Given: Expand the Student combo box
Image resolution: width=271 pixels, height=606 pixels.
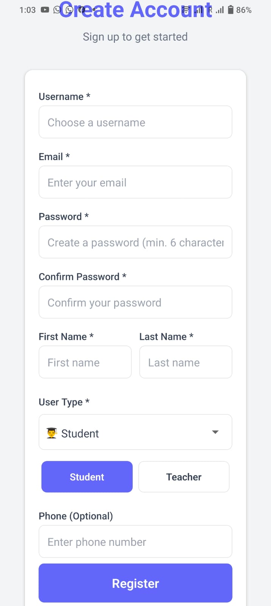Looking at the screenshot, I should pos(135,432).
